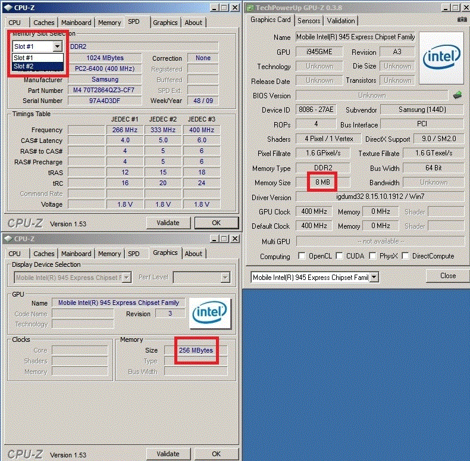The height and width of the screenshot is (461, 470).
Task: Enable the PhysX checkbox
Action: 372,256
